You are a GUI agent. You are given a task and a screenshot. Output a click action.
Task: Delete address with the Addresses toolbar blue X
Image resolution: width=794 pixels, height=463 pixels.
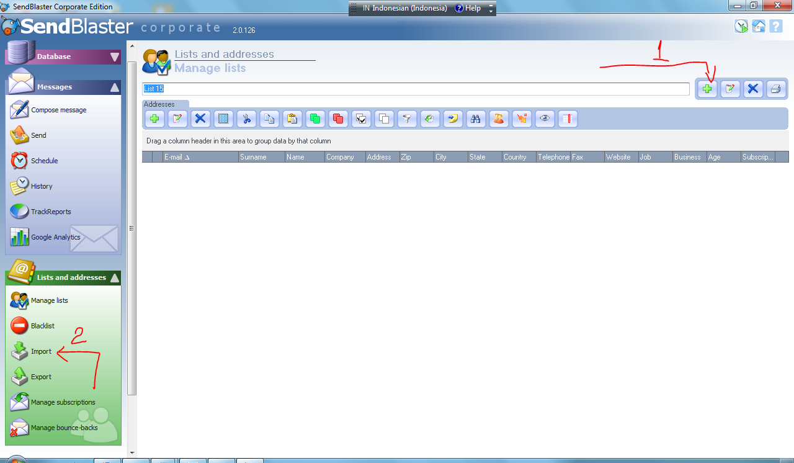pyautogui.click(x=200, y=119)
